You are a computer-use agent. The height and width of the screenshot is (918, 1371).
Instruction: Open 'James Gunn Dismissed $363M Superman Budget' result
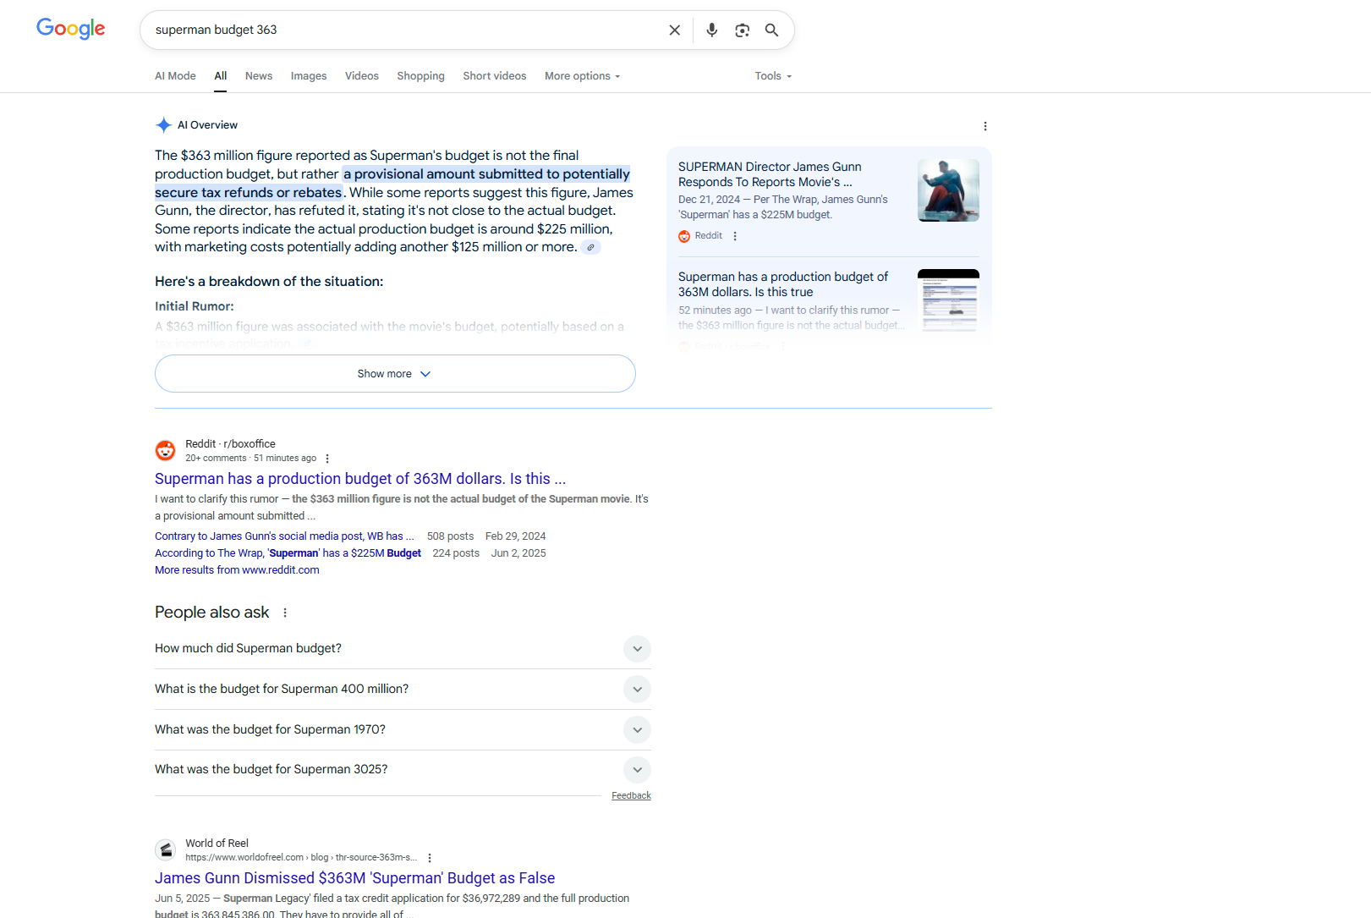pos(354,878)
